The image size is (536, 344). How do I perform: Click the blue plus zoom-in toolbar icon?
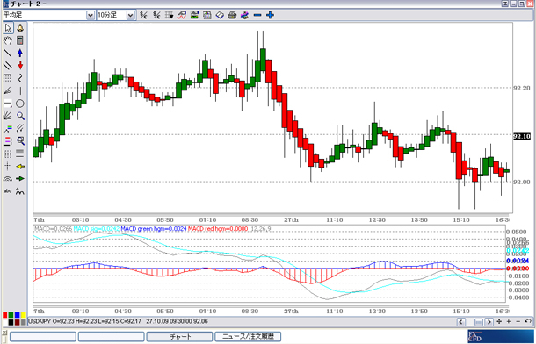(x=270, y=15)
